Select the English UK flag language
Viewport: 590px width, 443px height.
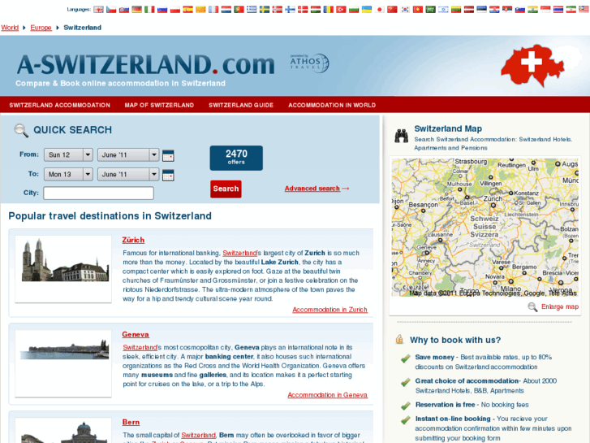(x=98, y=10)
